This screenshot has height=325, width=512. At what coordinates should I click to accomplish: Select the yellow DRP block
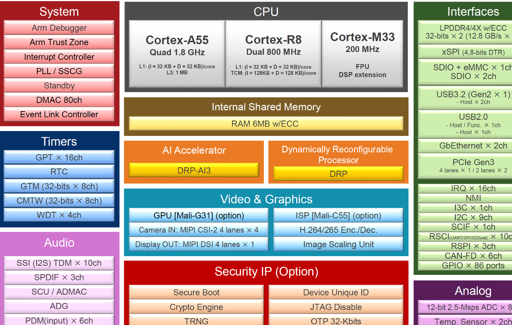coord(338,174)
